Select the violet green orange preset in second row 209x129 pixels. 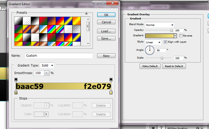click(18, 29)
